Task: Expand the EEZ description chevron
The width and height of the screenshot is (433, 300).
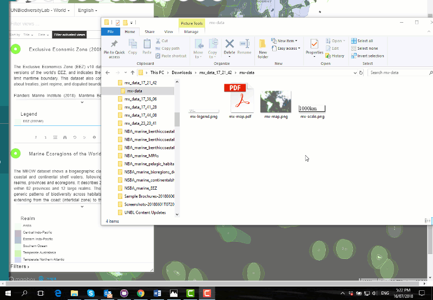Action: (82, 102)
